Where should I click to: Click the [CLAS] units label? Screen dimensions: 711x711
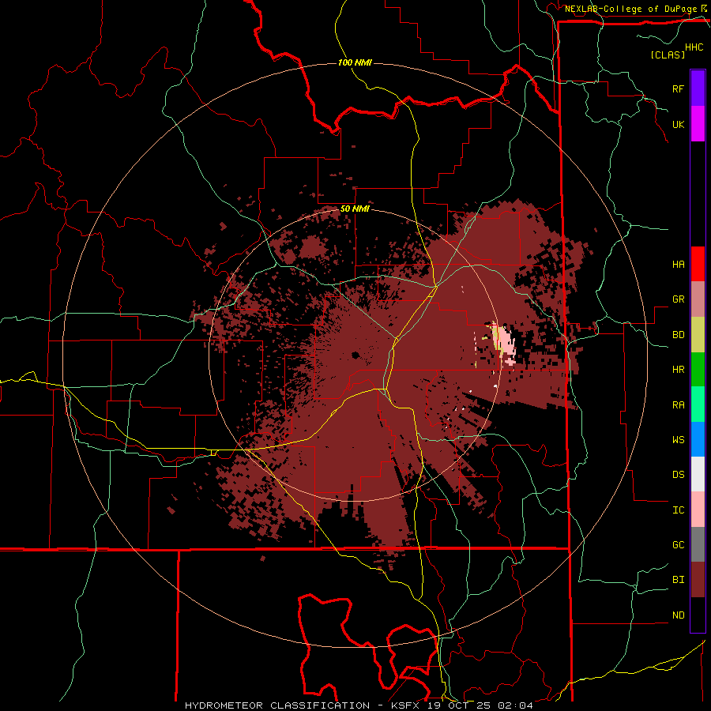[x=668, y=55]
